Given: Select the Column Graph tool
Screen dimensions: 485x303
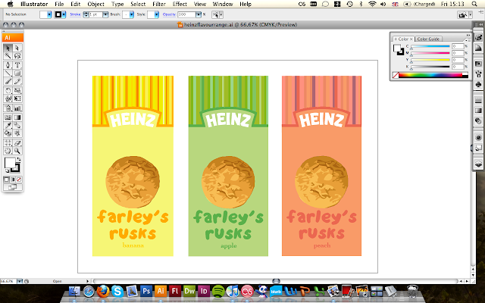Looking at the screenshot, I should (17, 108).
